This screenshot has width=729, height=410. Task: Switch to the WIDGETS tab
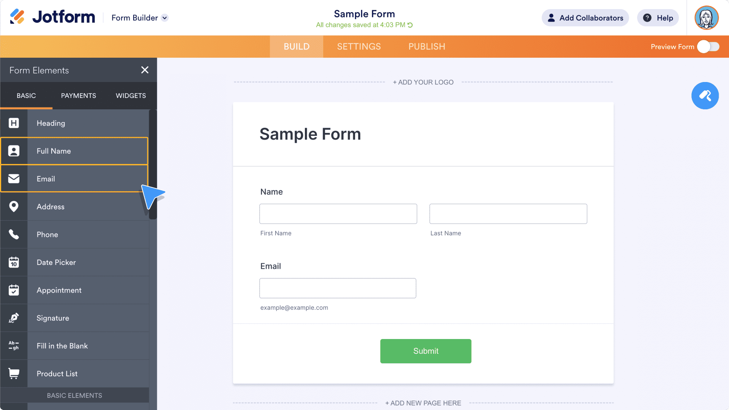(x=131, y=95)
